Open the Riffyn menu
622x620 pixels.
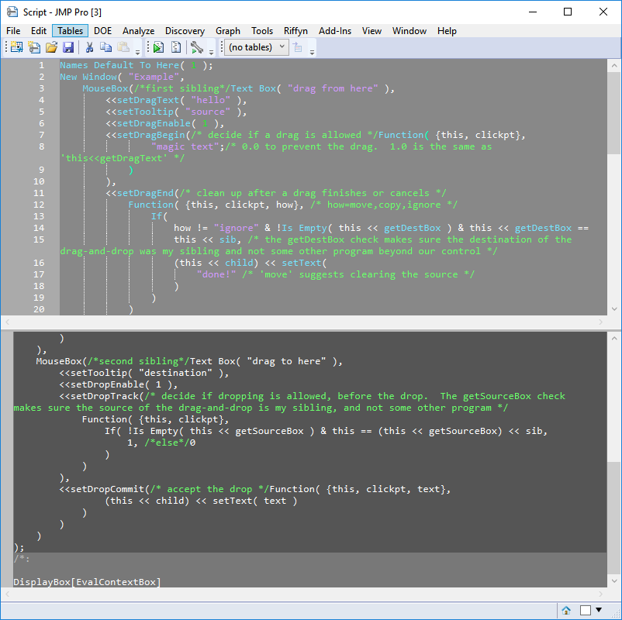(x=295, y=31)
